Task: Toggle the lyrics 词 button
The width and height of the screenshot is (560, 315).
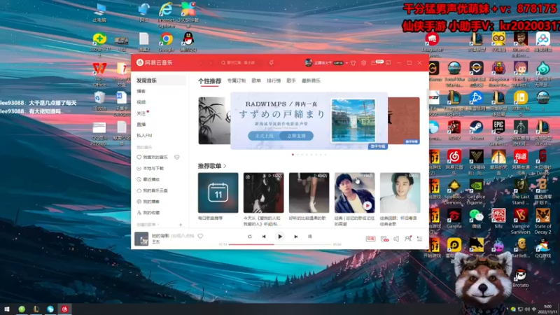Action: coord(309,237)
